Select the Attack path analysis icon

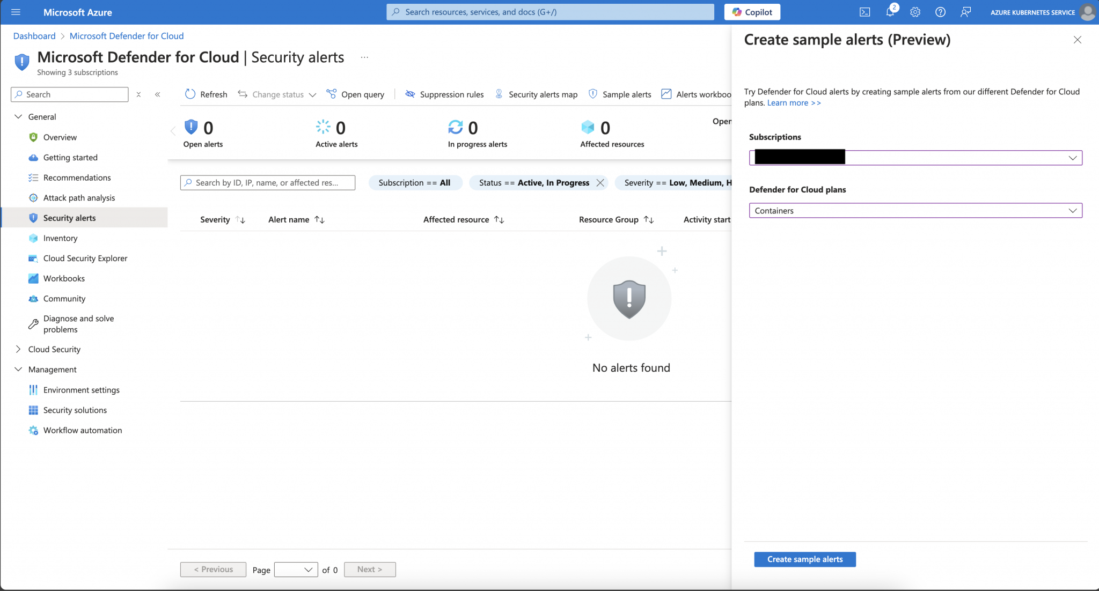[33, 197]
